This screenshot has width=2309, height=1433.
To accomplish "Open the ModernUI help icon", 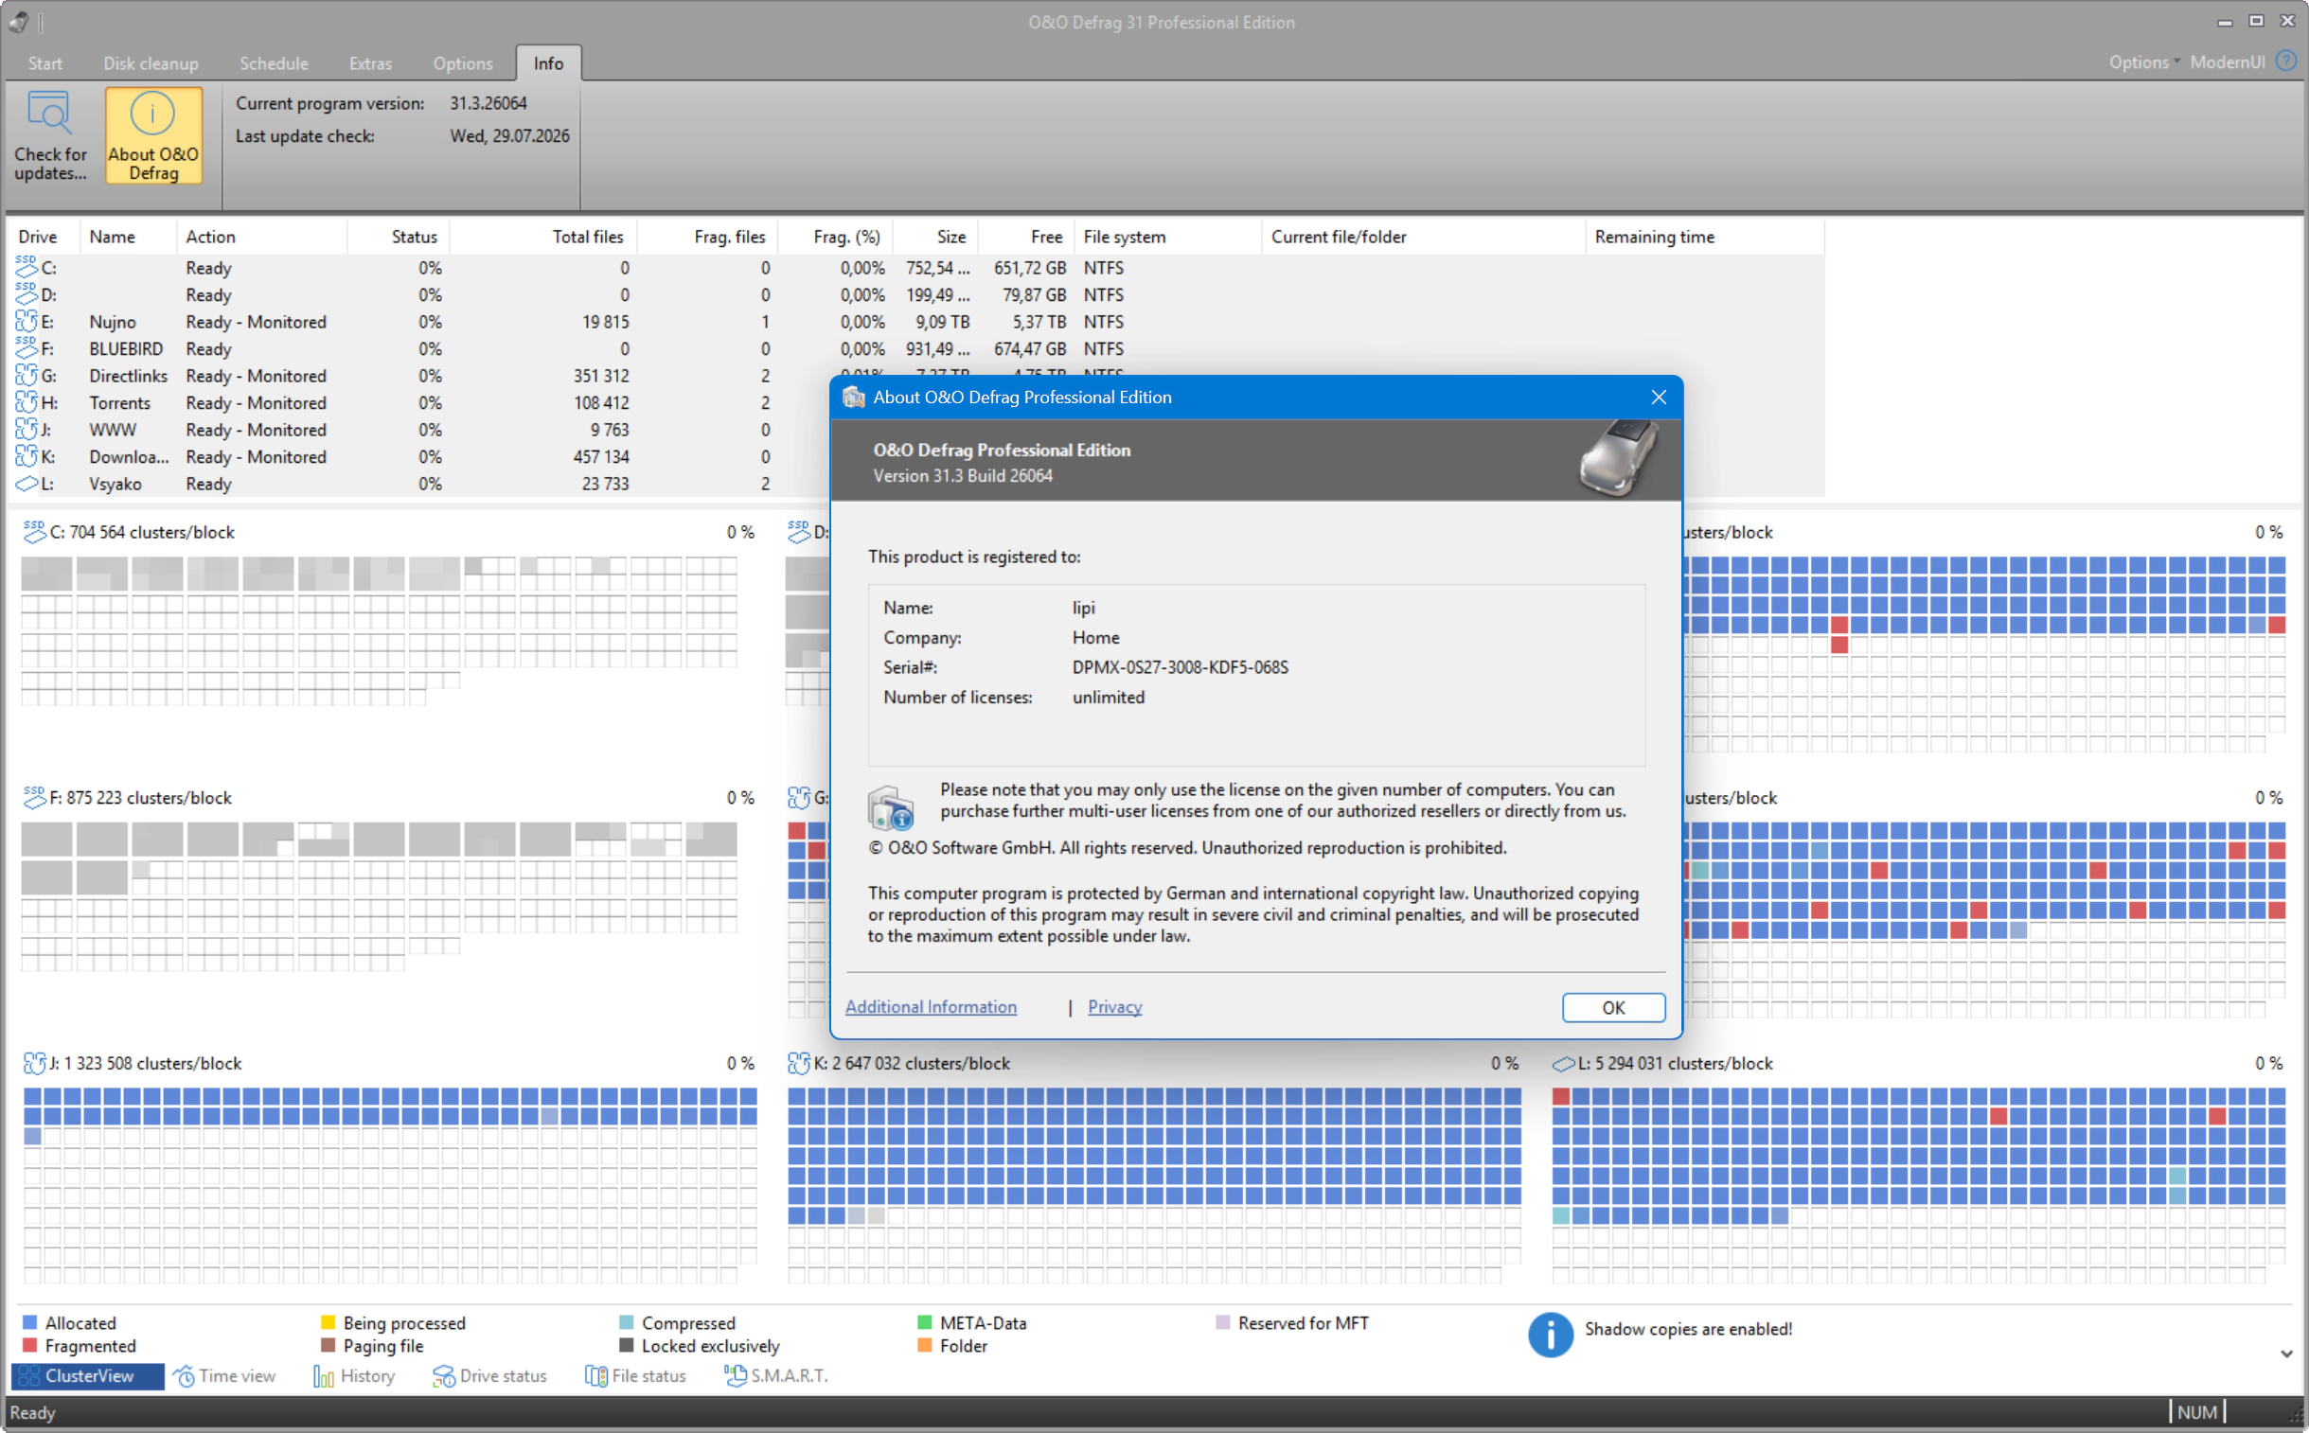I will tap(2286, 62).
